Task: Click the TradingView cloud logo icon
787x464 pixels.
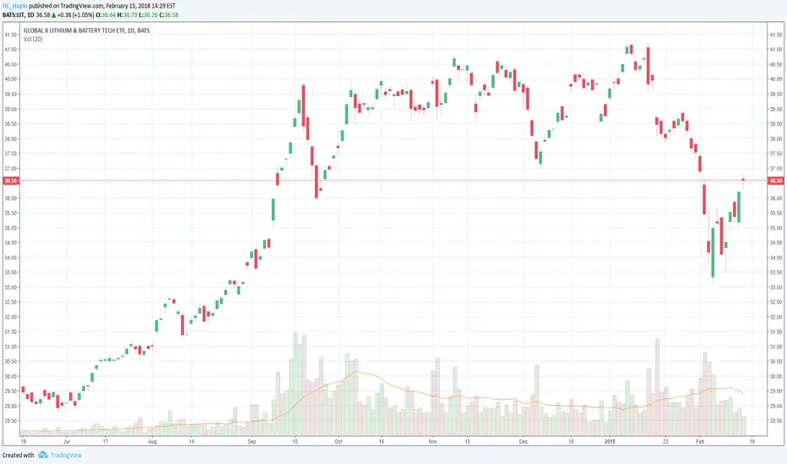Action: pos(43,455)
